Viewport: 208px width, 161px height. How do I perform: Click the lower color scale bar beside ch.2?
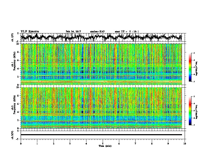point(190,111)
